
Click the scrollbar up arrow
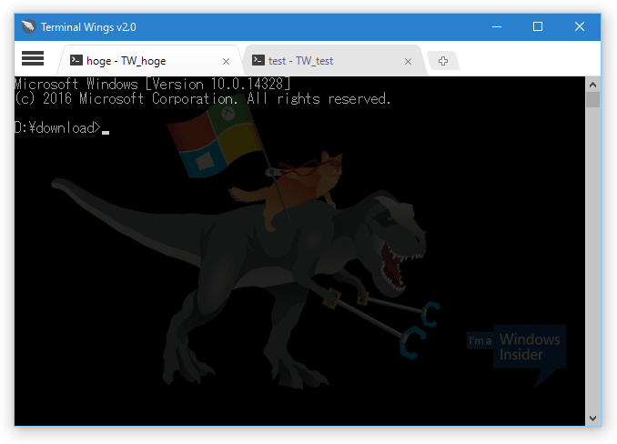tap(592, 85)
